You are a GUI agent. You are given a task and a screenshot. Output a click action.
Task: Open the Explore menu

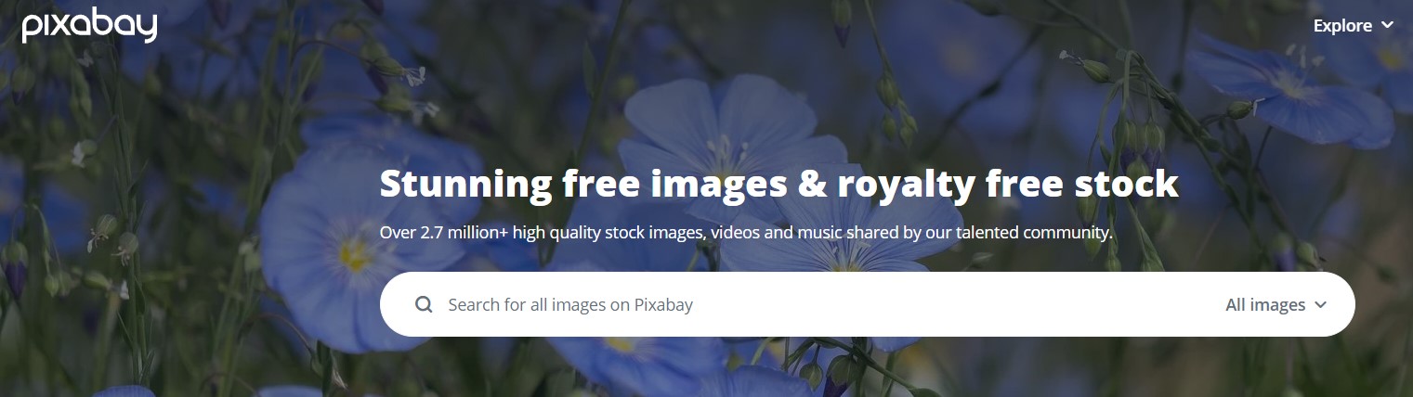point(1354,26)
